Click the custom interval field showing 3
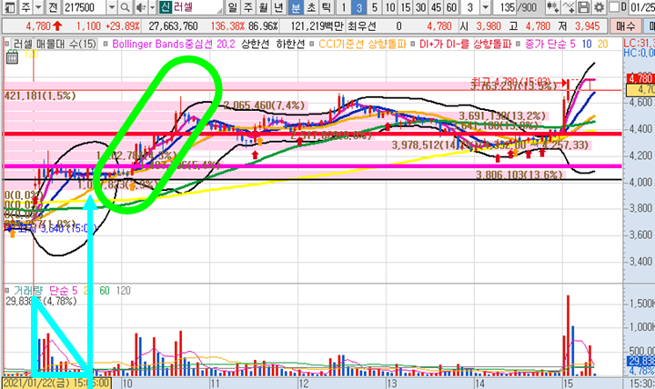 470,7
